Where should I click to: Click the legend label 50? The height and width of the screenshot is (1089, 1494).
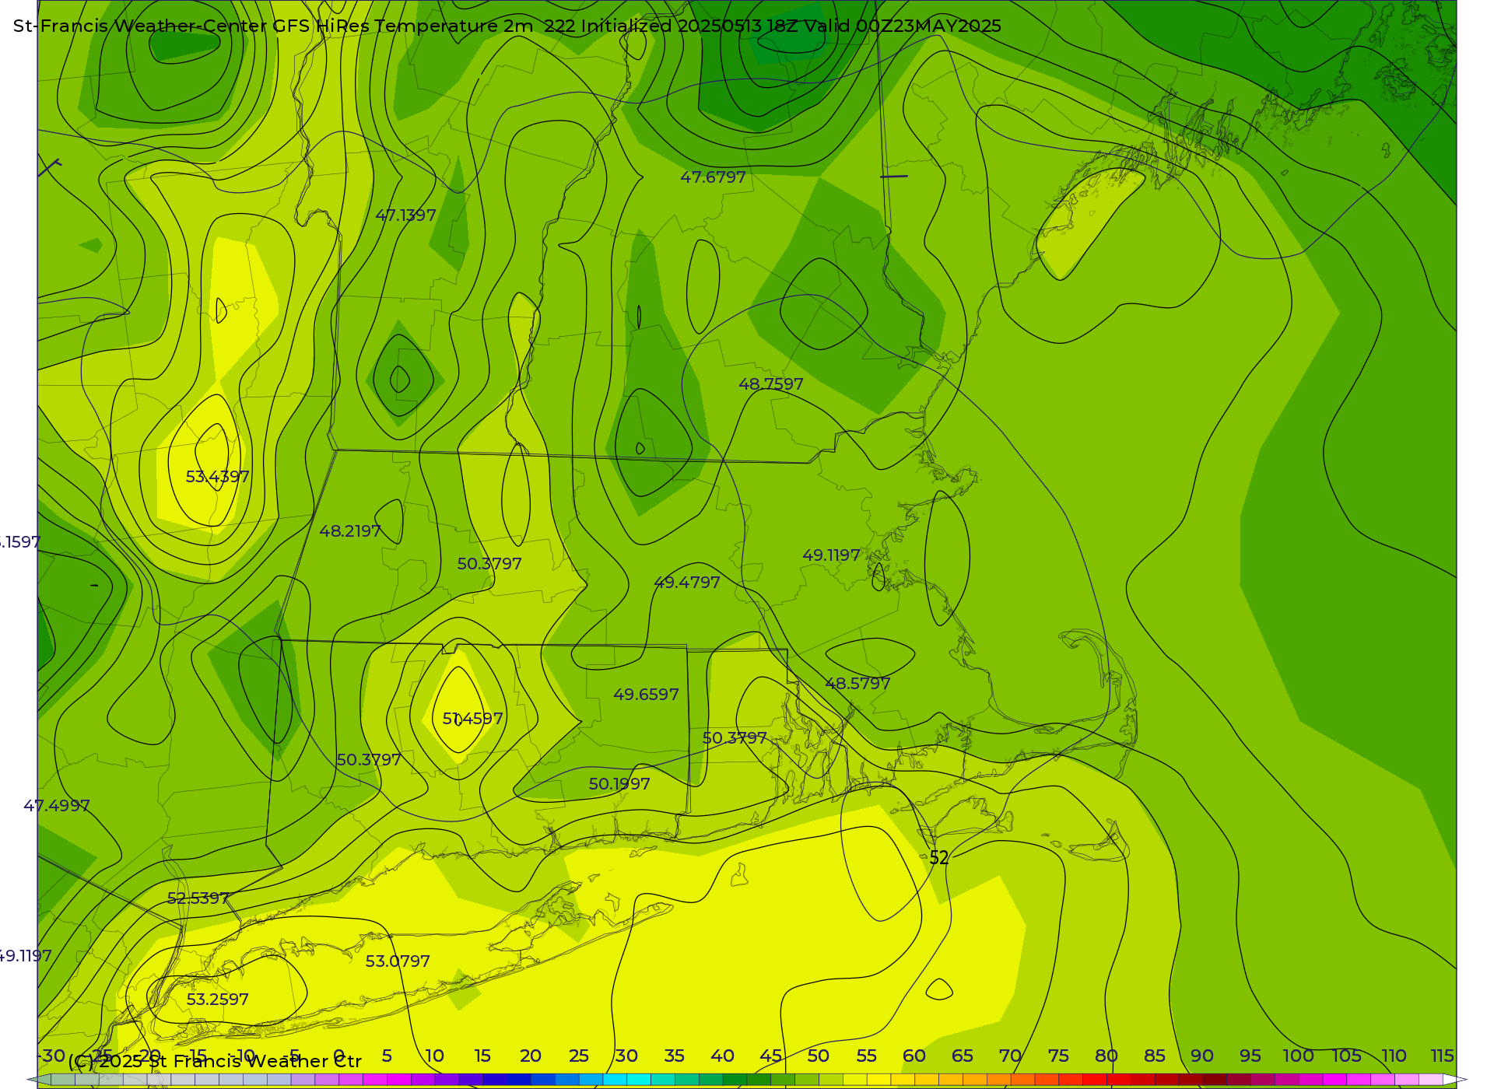tap(818, 1056)
